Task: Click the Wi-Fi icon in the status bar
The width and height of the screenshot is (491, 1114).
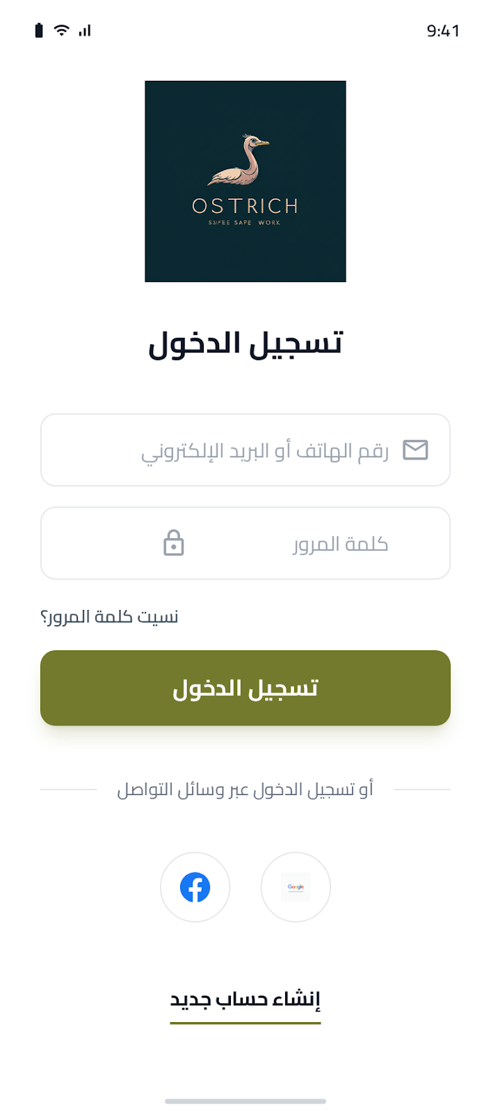Action: click(60, 31)
